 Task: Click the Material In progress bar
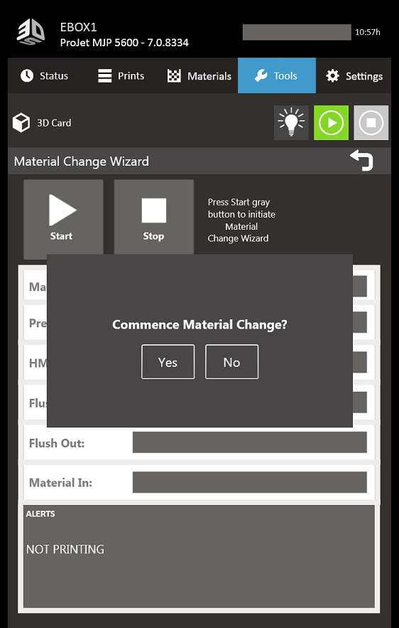tap(250, 482)
